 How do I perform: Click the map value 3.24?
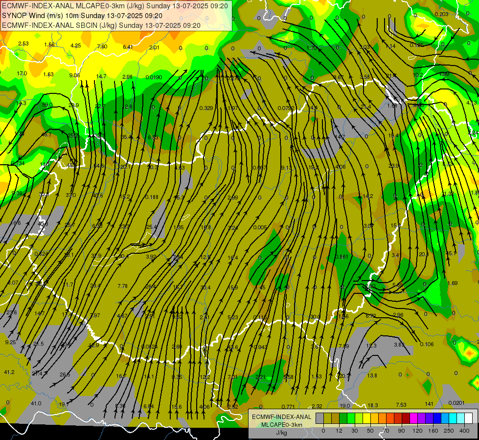click(x=233, y=228)
